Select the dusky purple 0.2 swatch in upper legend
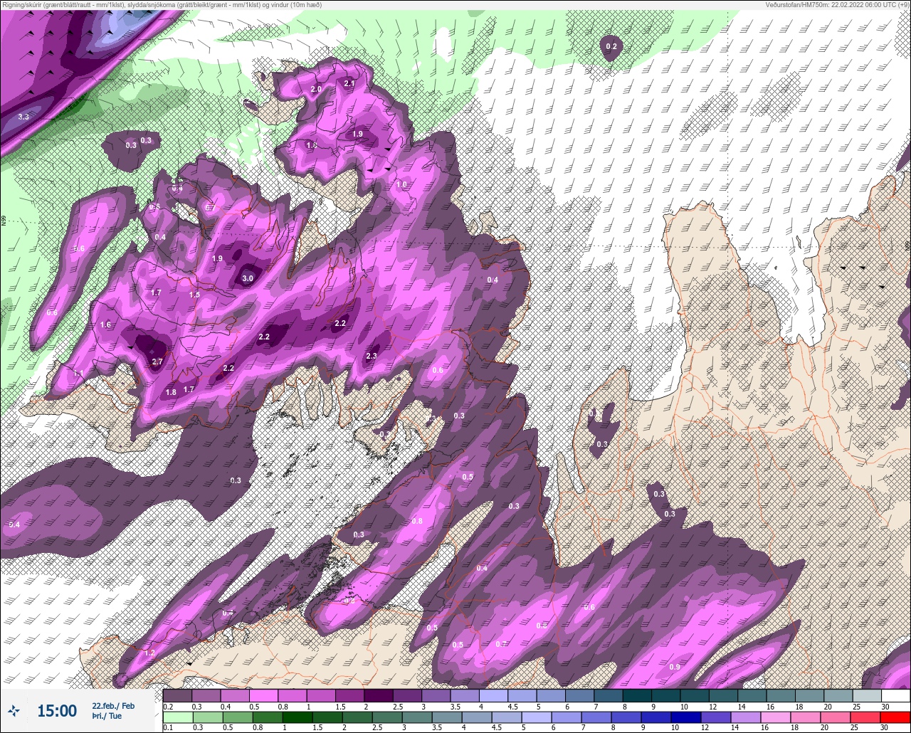Image resolution: width=911 pixels, height=733 pixels. (177, 695)
